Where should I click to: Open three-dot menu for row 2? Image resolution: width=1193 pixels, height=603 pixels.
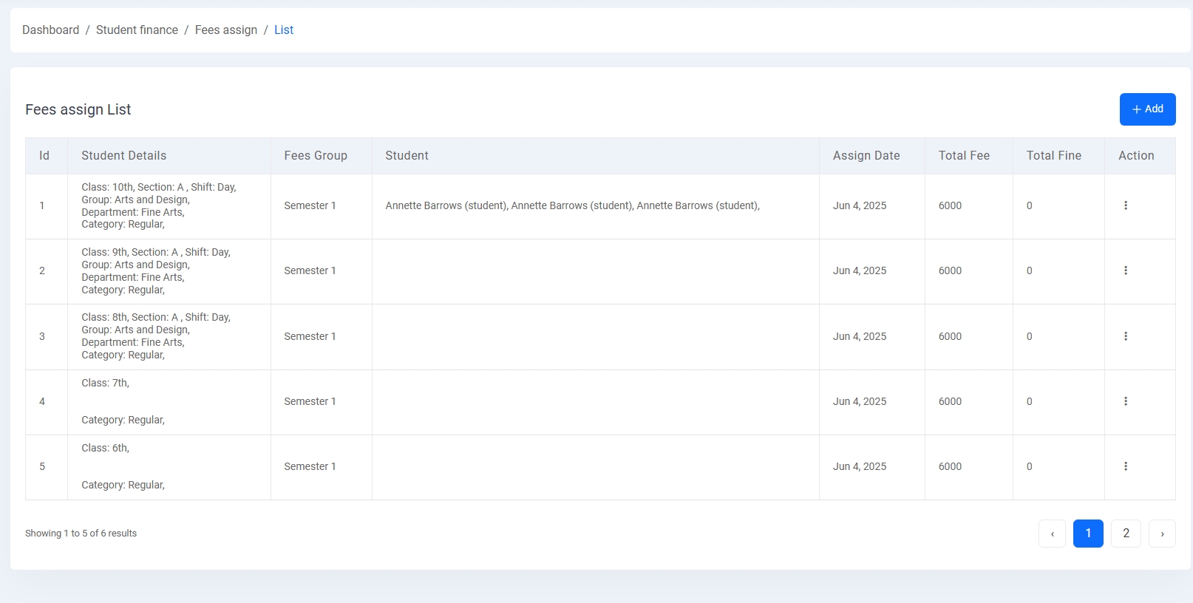tap(1125, 270)
